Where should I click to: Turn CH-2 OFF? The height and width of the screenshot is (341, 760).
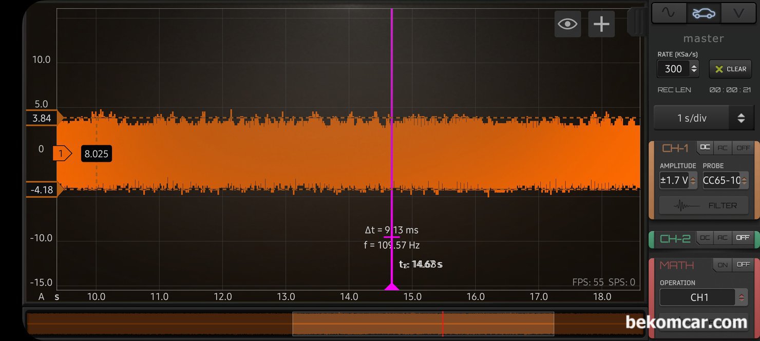tap(743, 238)
